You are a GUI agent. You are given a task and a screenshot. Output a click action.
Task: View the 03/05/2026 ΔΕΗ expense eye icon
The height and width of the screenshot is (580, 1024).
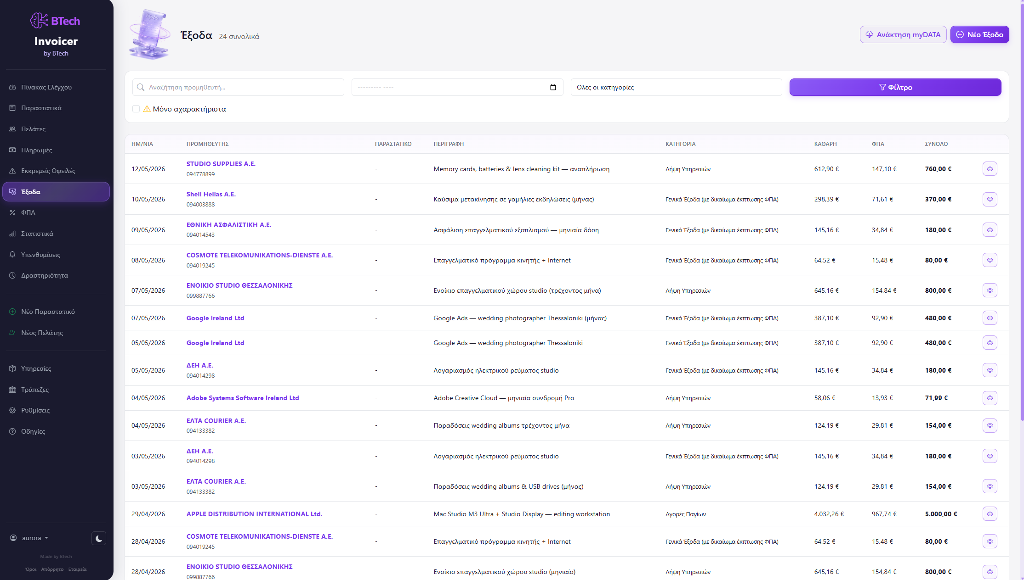tap(990, 456)
